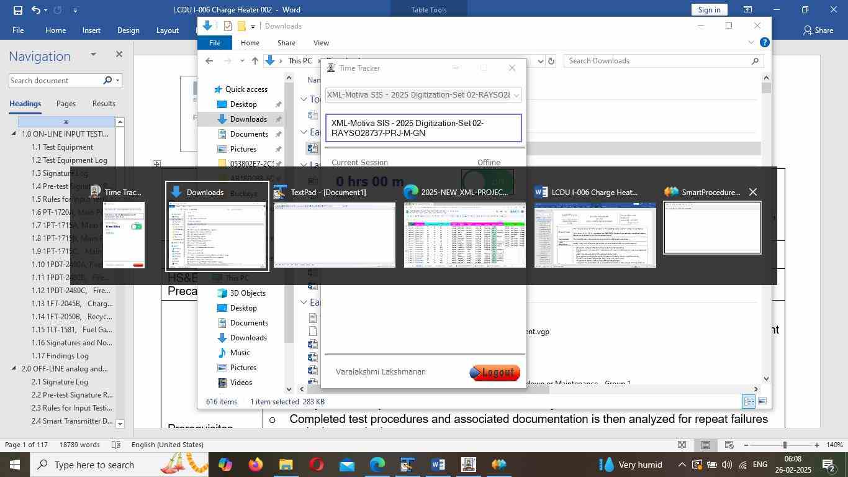Open search options dropdown beside Search document

coord(117,80)
